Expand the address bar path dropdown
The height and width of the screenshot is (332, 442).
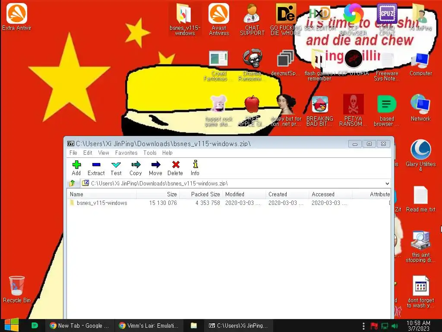387,183
